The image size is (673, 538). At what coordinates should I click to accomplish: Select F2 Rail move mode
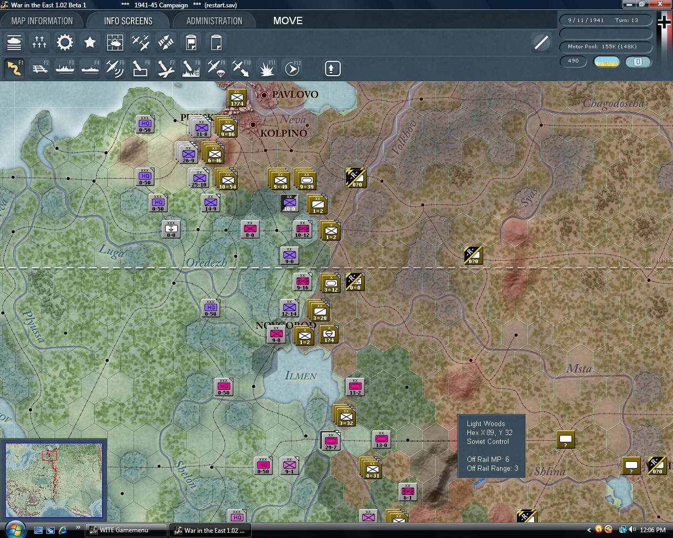[39, 68]
